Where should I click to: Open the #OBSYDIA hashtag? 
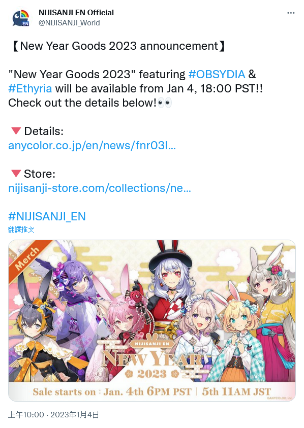217,74
